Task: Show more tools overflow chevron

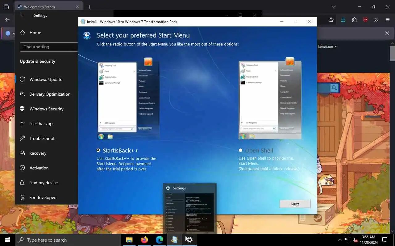Action: [376, 20]
